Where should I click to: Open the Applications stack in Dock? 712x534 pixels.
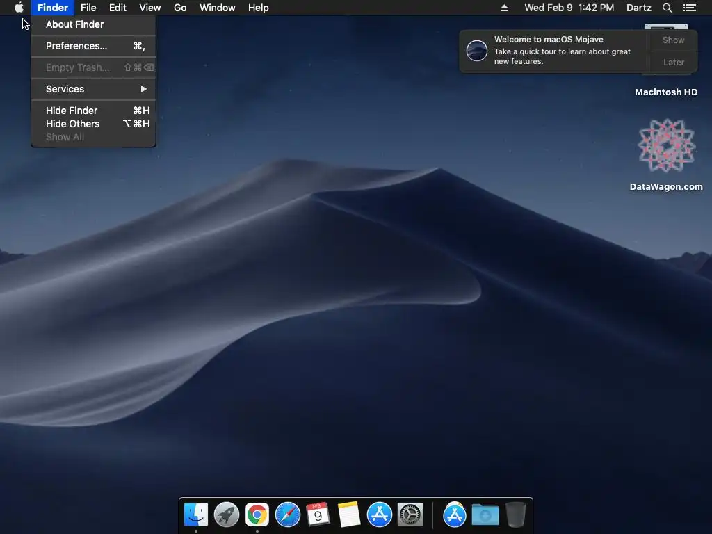(x=455, y=515)
